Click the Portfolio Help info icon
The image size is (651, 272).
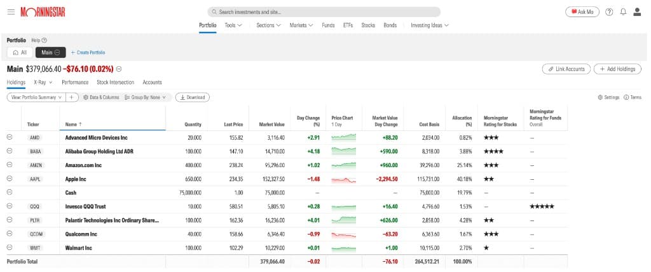(x=45, y=40)
